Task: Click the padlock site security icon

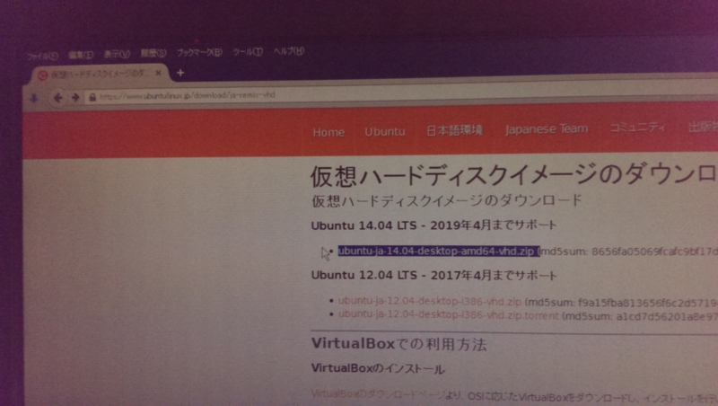Action: click(92, 97)
